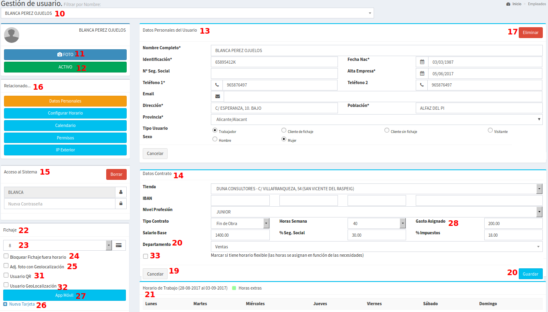
Task: Click the Empleados breadcrumb text
Action: [537, 4]
